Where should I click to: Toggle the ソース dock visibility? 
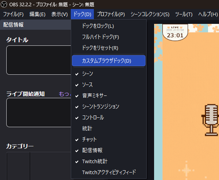coord(109,85)
